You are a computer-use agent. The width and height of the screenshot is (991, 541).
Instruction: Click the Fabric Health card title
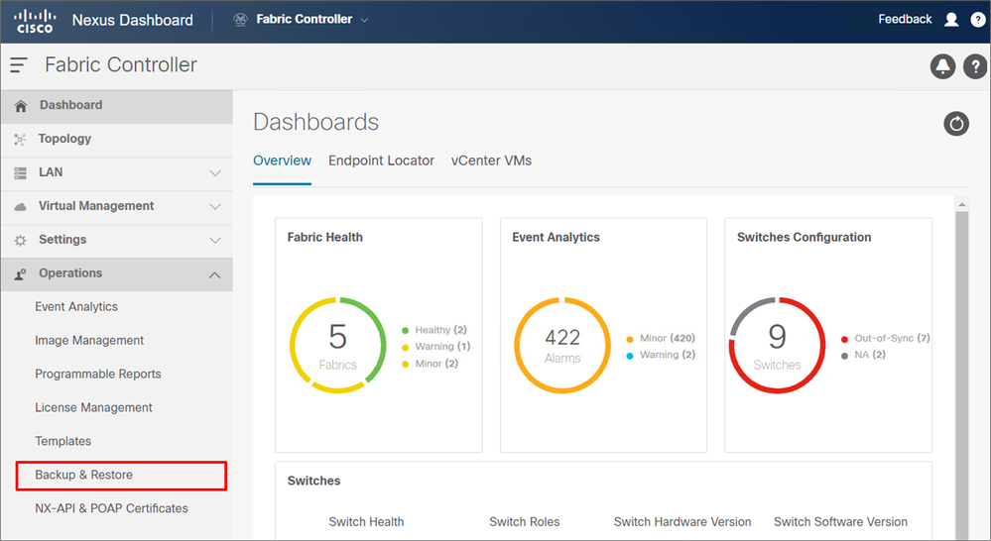(x=324, y=238)
